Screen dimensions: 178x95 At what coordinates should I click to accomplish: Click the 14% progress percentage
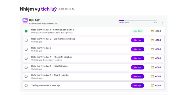pos(155,23)
